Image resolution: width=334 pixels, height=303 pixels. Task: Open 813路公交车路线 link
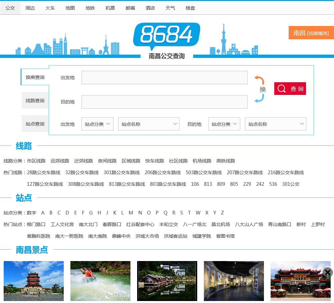(127, 184)
